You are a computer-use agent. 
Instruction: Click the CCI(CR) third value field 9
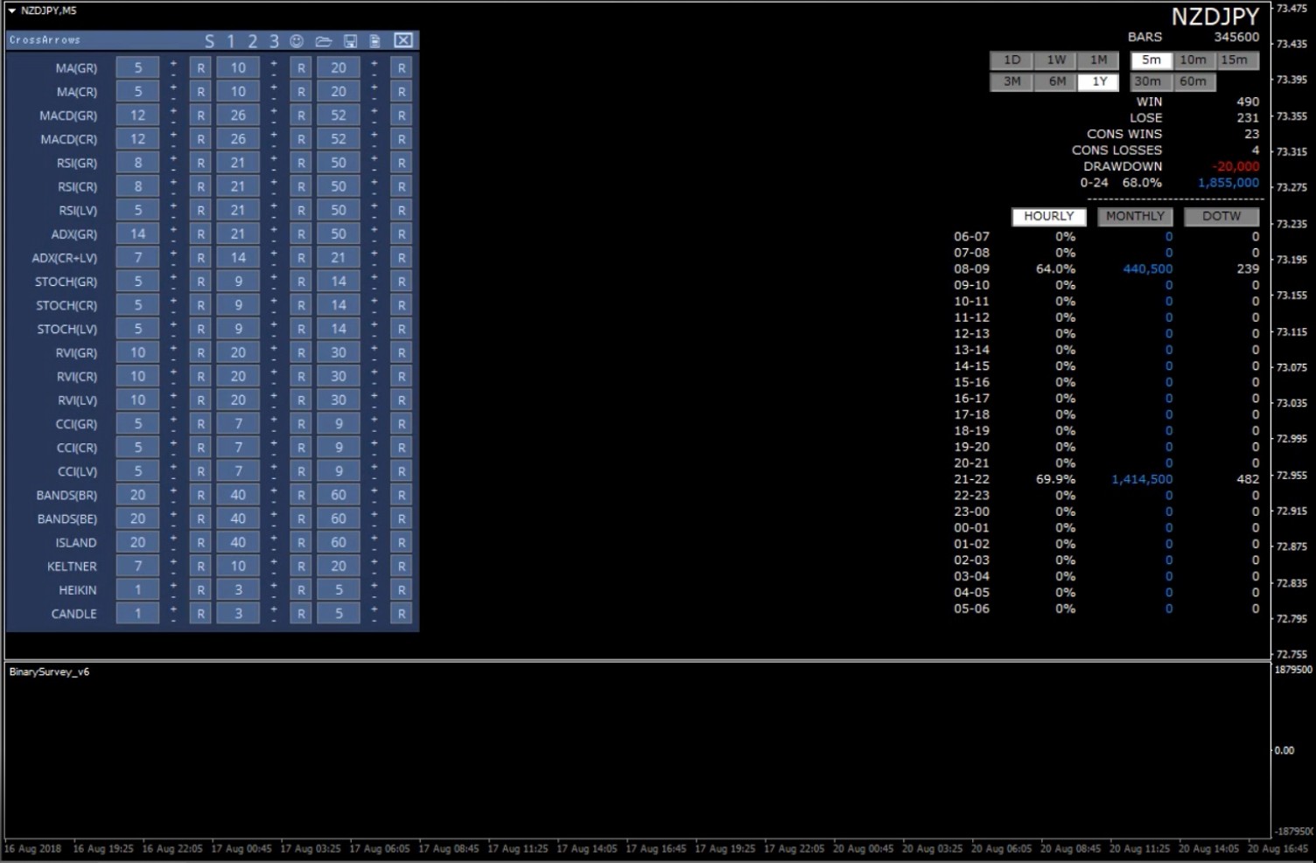tap(339, 448)
